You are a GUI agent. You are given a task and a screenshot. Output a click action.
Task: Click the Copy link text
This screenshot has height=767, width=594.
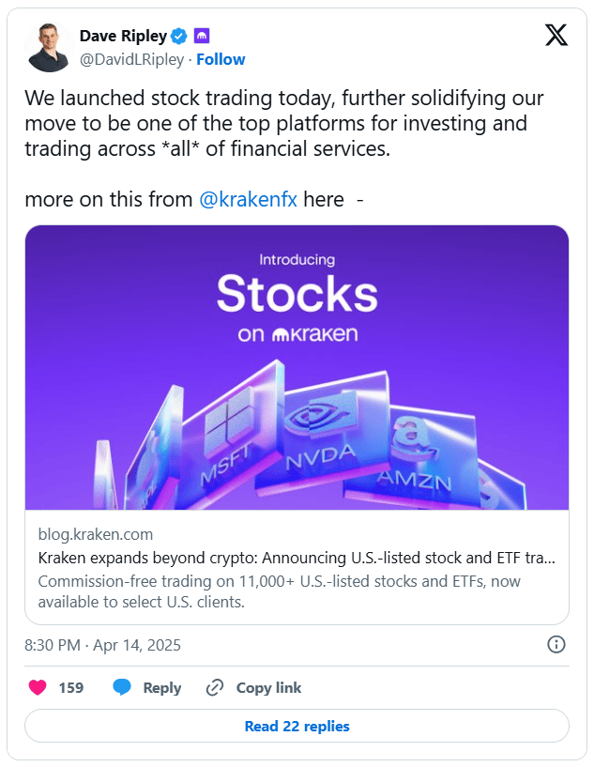[268, 687]
